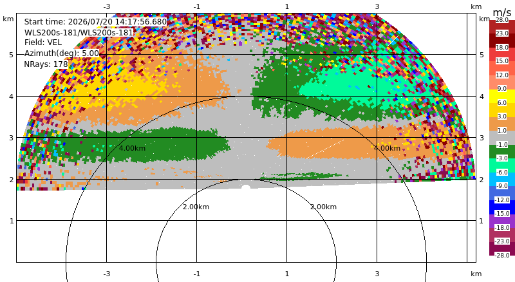
Task: Click the white dotted line in orange region
Action: click(324, 149)
